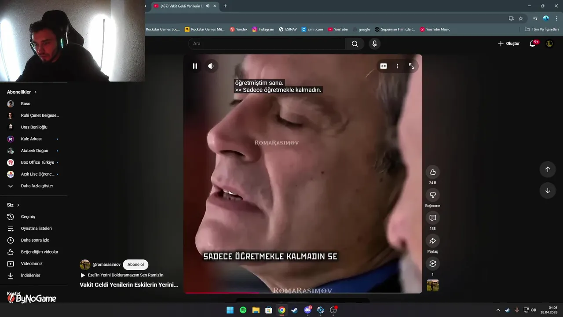The image size is (563, 317).
Task: Open a new browser tab
Action: coord(225,6)
